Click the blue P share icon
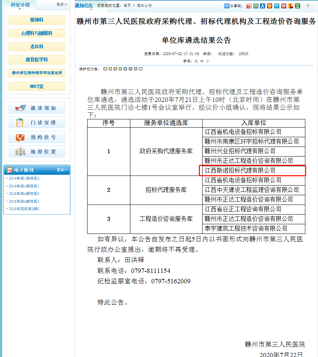Image resolution: width=318 pixels, height=357 pixels. (277, 6)
